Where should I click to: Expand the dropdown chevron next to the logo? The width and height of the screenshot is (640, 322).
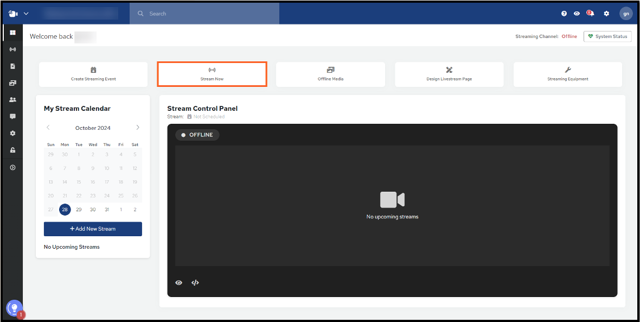[26, 14]
